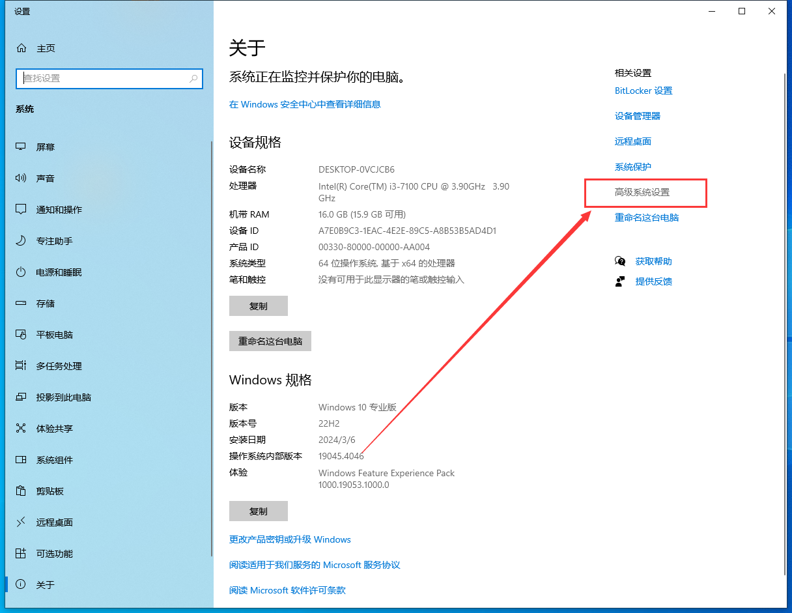This screenshot has height=613, width=792.
Task: Open 设备管理器 link
Action: coord(638,116)
